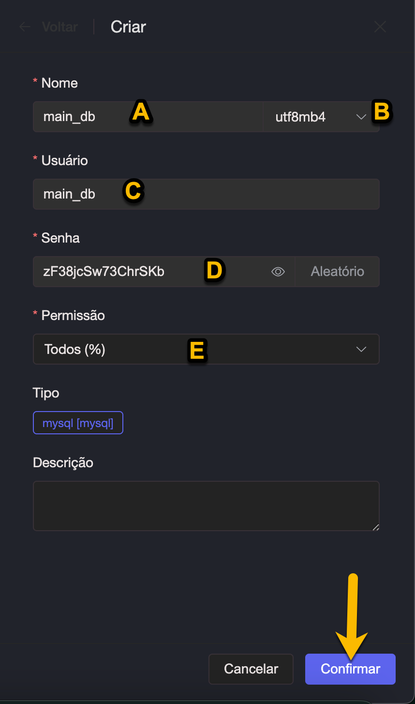Close the Criar panel with X
This screenshot has width=415, height=704.
(x=380, y=27)
